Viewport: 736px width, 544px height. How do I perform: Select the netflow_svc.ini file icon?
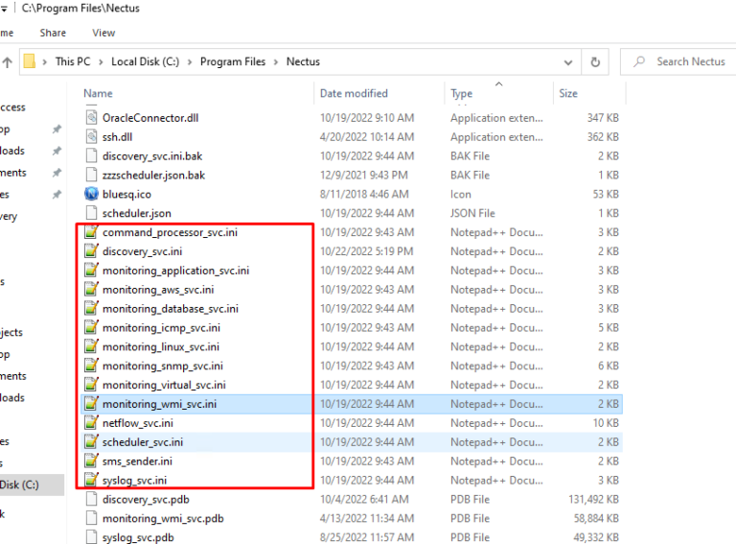tap(92, 423)
